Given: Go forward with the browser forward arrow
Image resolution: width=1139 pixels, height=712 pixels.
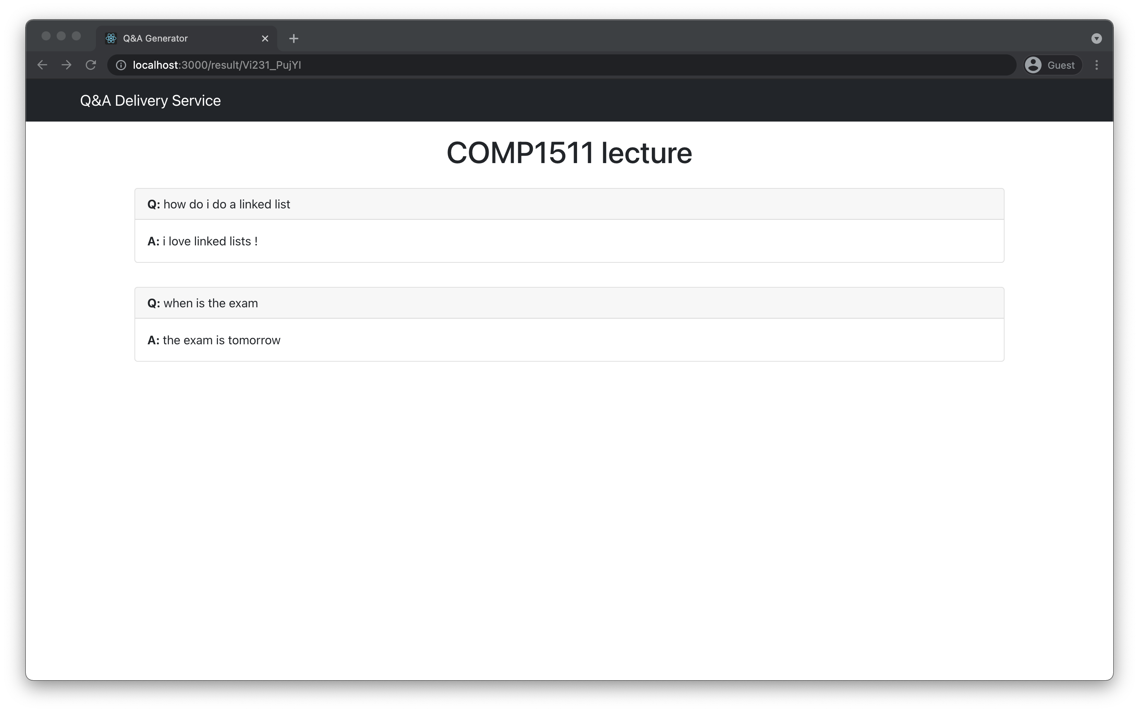Looking at the screenshot, I should (x=66, y=65).
